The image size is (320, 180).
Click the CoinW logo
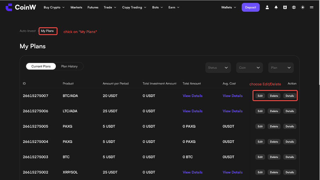point(21,7)
